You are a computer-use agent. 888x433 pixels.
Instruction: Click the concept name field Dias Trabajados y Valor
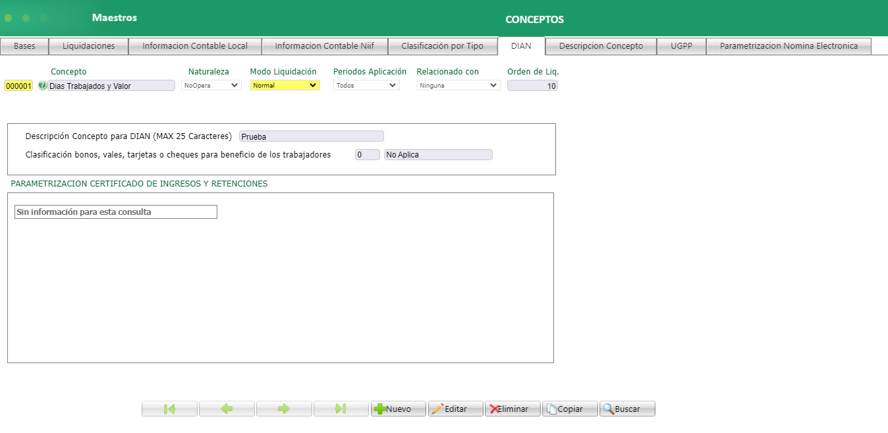(112, 86)
